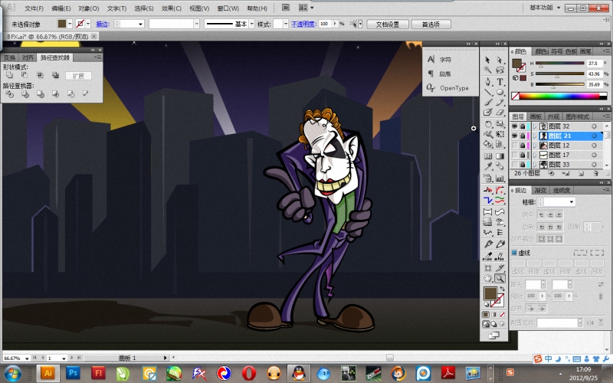Select the Eyedropper tool
The height and width of the screenshot is (383, 613).
point(487,166)
